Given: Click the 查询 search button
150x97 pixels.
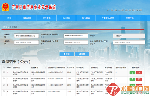Looking at the screenshot, I should (66, 54).
